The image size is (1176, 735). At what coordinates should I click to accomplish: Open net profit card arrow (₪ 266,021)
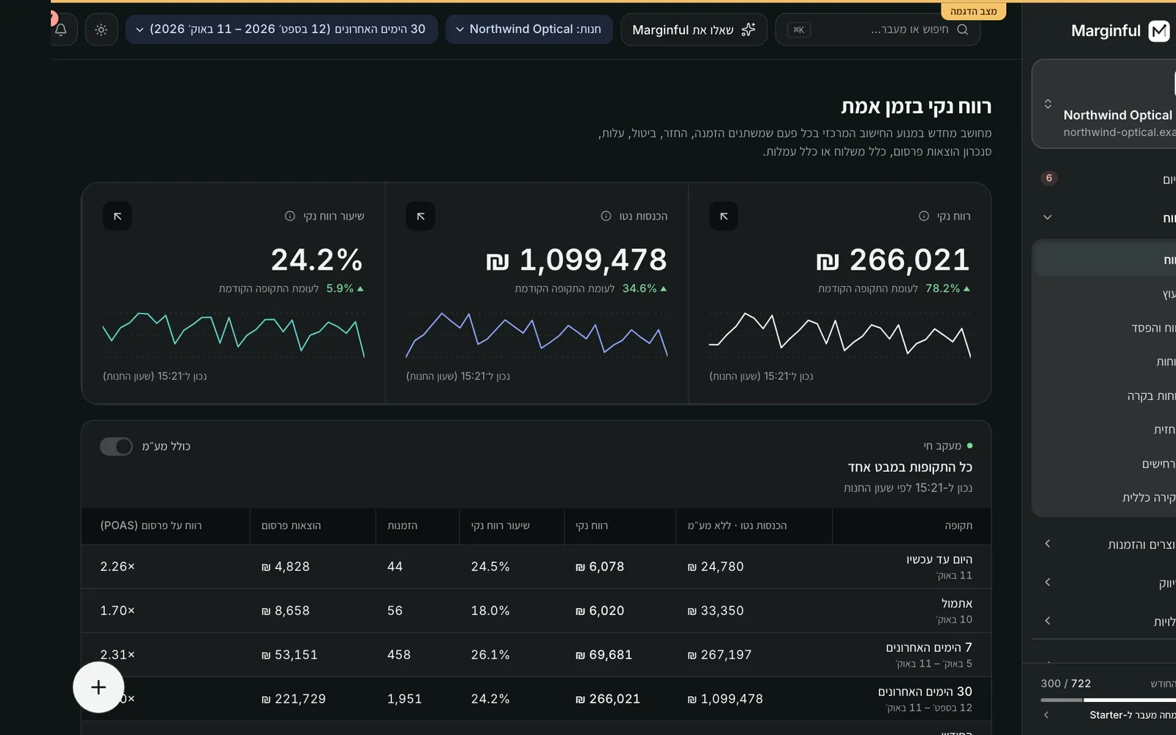coord(723,216)
